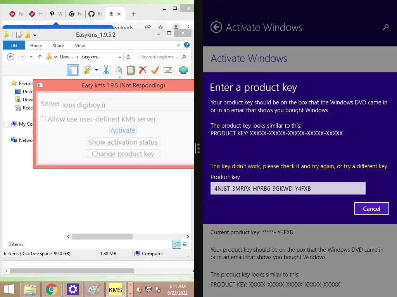The height and width of the screenshot is (297, 397).
Task: Open dropdown beside folder options icon
Action: 97,70
